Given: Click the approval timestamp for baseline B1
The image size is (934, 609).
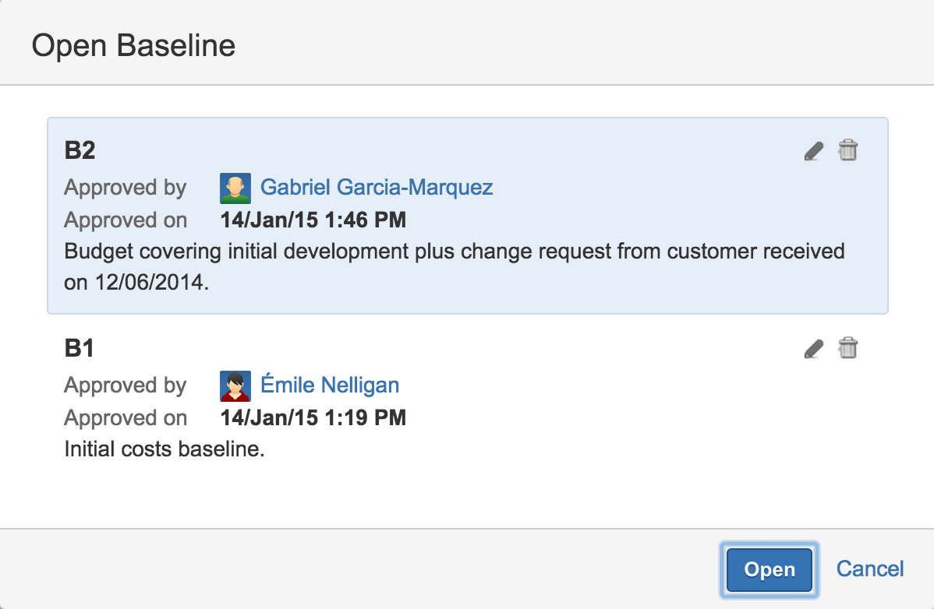Looking at the screenshot, I should pos(313,418).
